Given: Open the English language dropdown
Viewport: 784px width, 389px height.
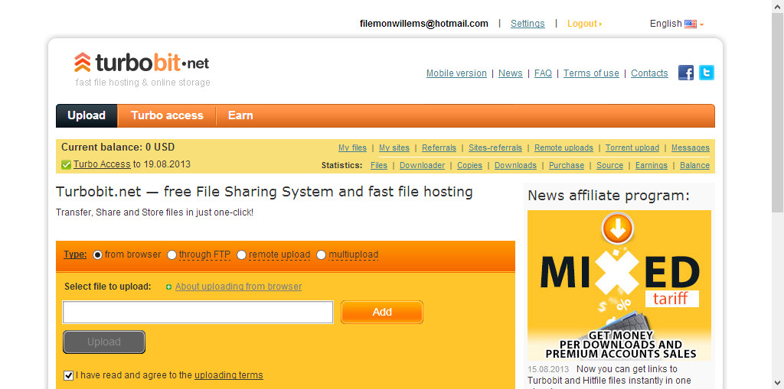Looking at the screenshot, I should click(x=677, y=24).
